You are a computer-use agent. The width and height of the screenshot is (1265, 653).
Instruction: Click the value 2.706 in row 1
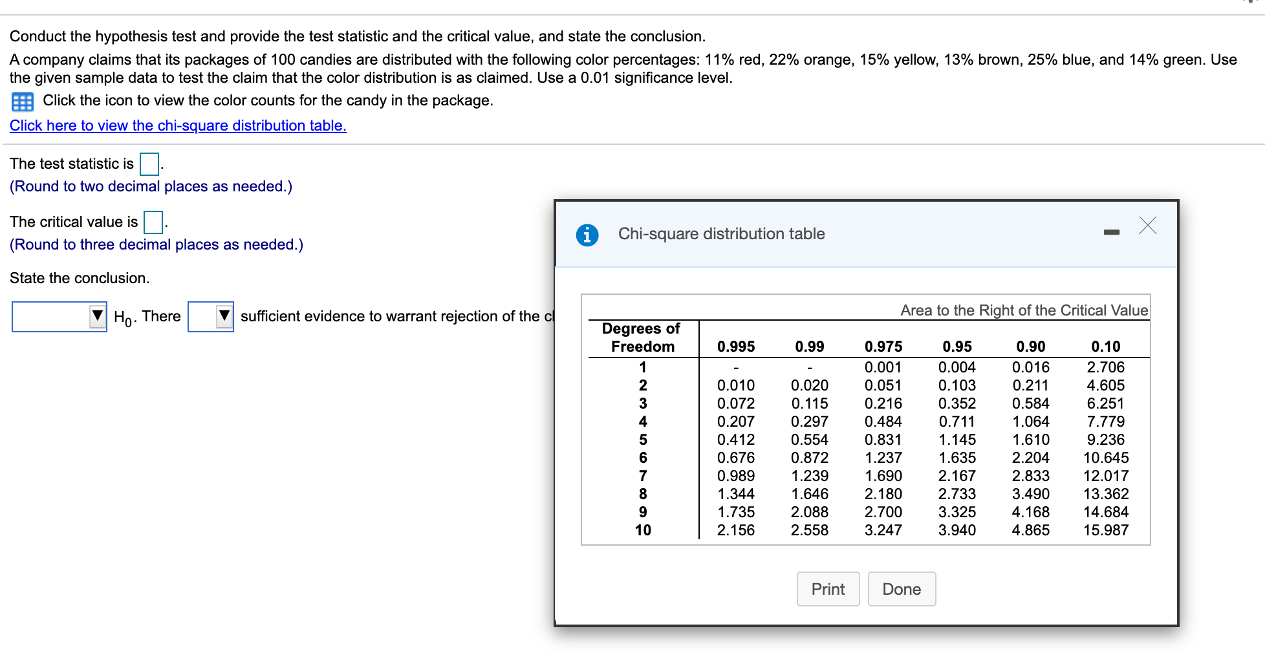pos(1106,367)
